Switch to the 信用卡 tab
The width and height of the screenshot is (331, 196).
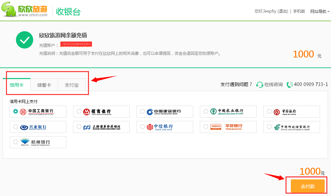pos(17,85)
